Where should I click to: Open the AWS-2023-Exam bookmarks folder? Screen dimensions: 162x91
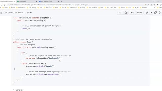click(x=92, y=8)
